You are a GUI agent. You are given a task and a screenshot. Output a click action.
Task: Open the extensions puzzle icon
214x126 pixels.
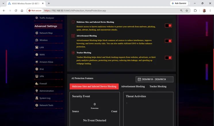(x=195, y=11)
